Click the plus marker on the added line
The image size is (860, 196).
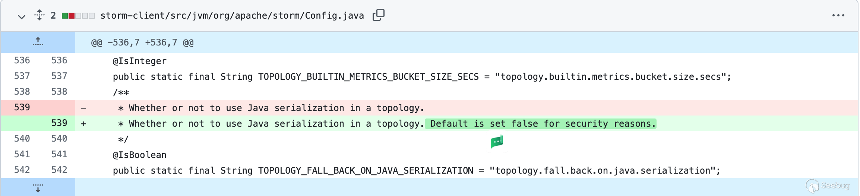click(84, 124)
